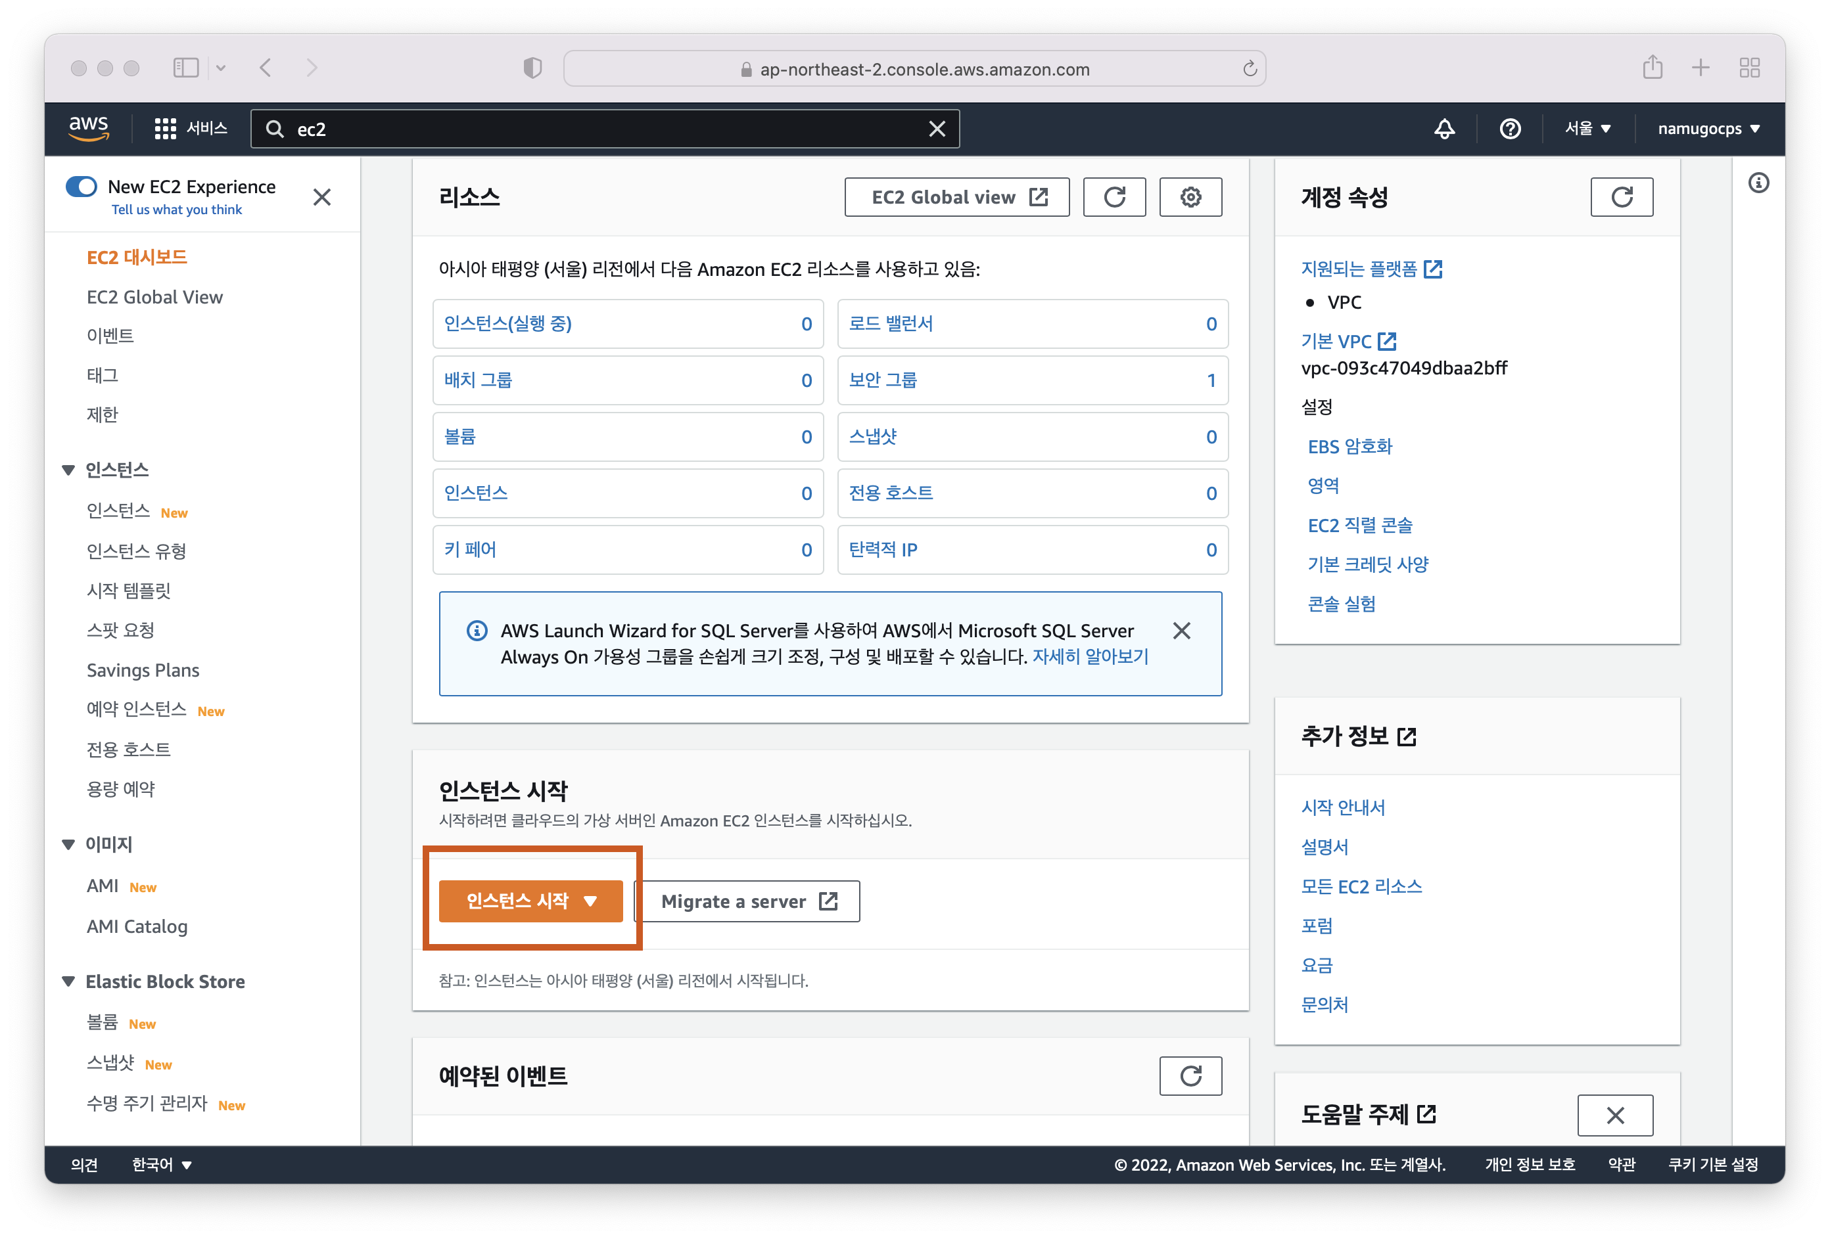Open 태그 in the sidebar
The image size is (1830, 1239).
pos(103,376)
